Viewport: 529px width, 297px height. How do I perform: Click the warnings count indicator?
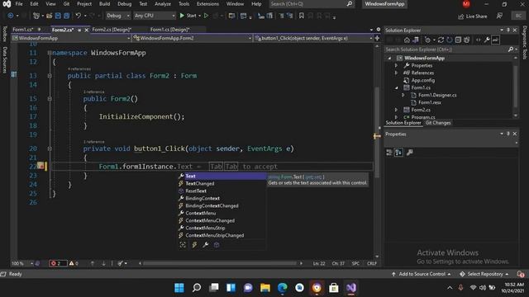pyautogui.click(x=74, y=263)
